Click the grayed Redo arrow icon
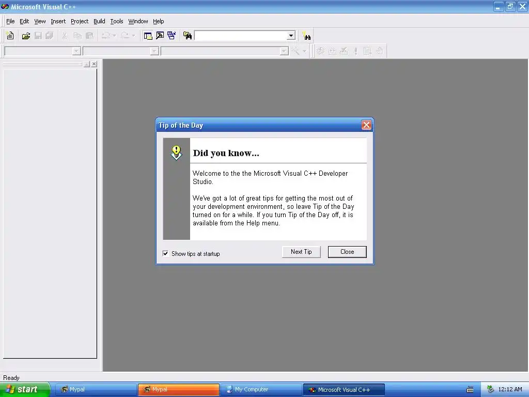The width and height of the screenshot is (529, 397). (125, 36)
